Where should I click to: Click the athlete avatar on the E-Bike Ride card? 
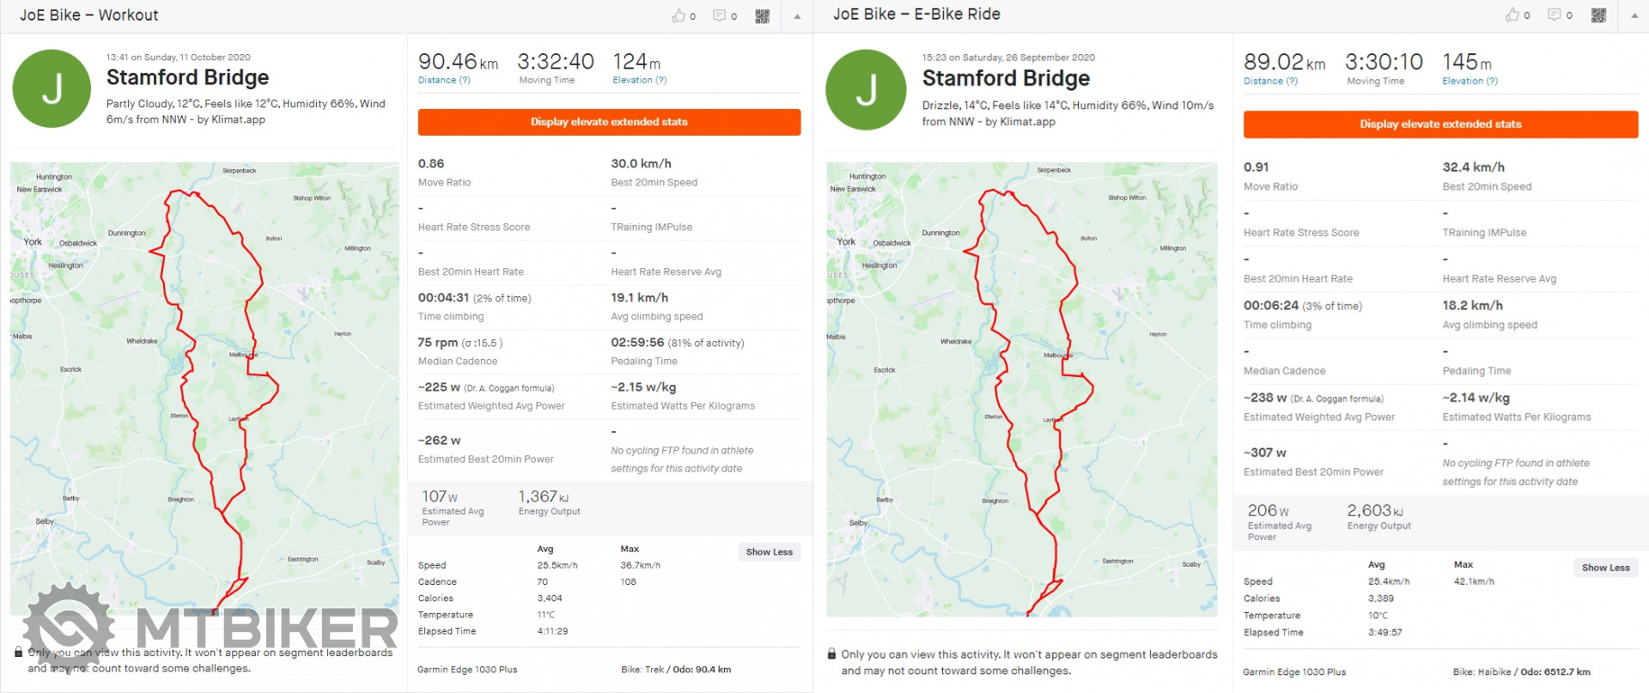(x=866, y=89)
